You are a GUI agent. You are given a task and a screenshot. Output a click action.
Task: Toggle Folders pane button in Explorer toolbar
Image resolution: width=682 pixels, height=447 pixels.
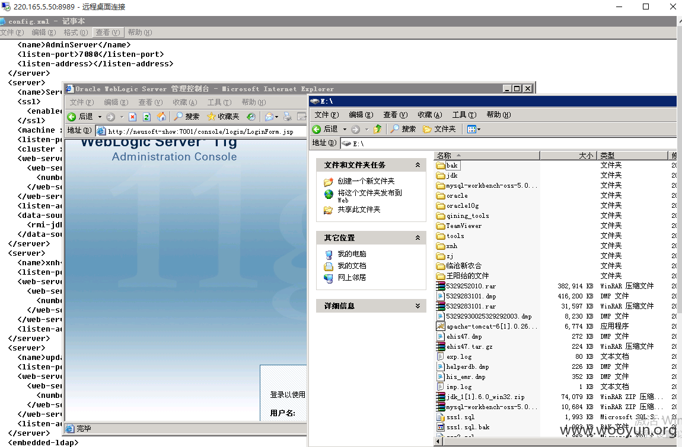[x=439, y=129]
